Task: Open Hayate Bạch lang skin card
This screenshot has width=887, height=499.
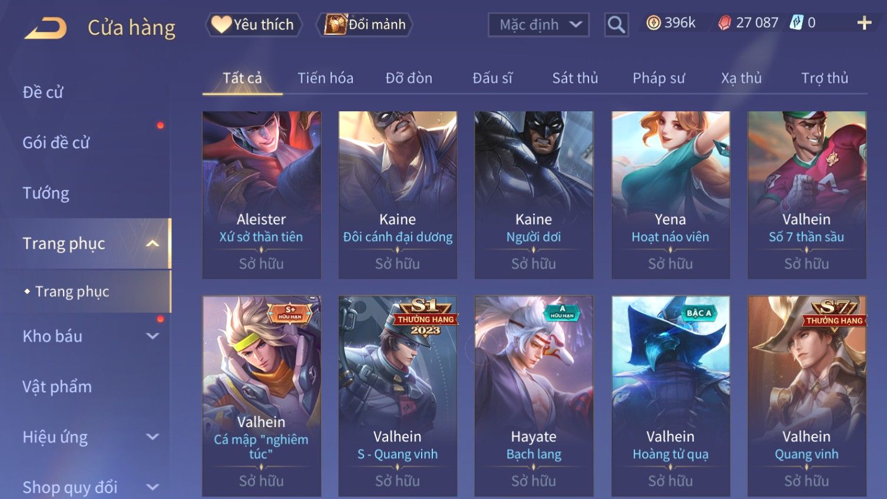Action: [x=534, y=396]
